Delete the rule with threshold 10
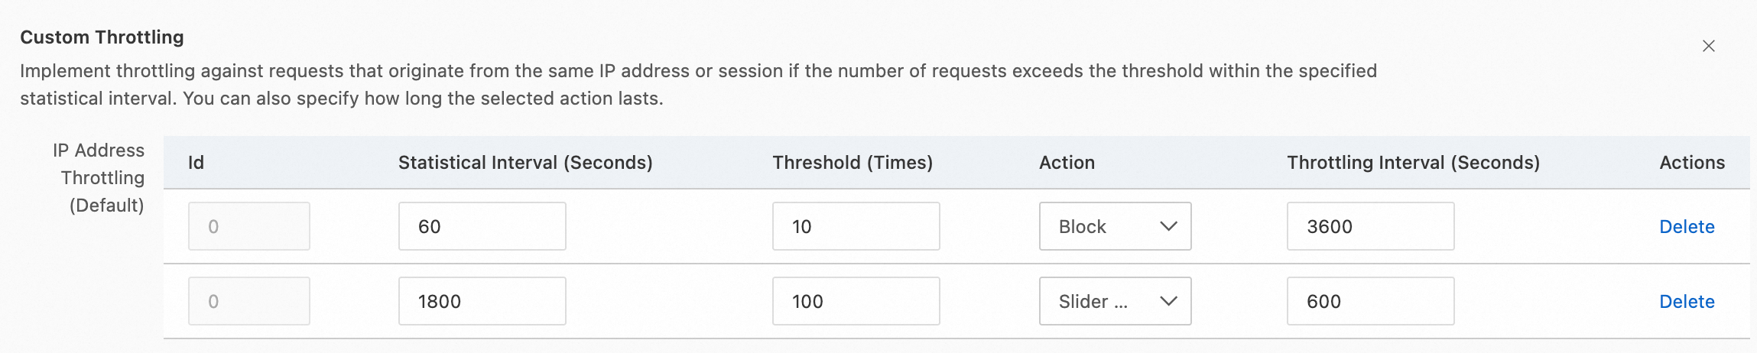Screen dimensions: 1757x353 click(1686, 226)
